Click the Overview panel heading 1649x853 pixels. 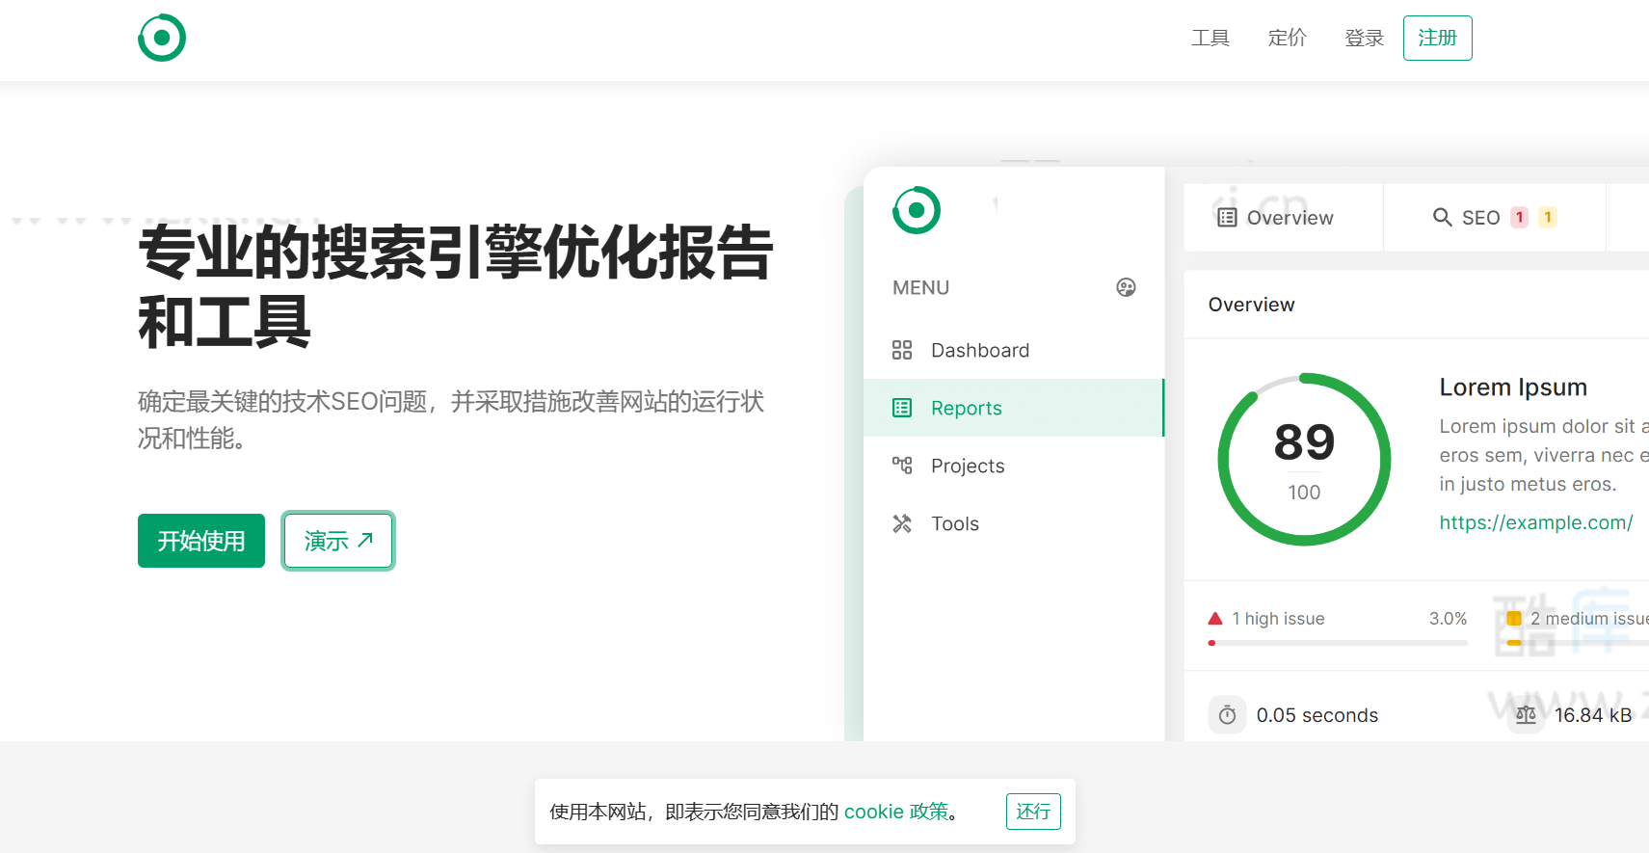point(1251,305)
